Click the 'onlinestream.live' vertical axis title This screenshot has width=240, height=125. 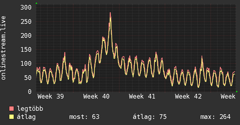3,48
